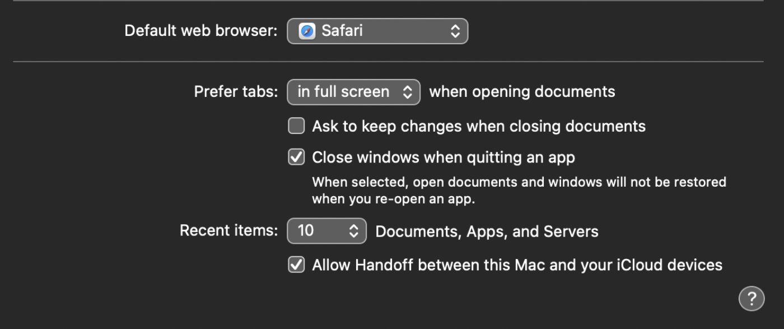Screen dimensions: 784x329
Task: Click the "Allow Handoff between this Mac" label text
Action: (517, 265)
